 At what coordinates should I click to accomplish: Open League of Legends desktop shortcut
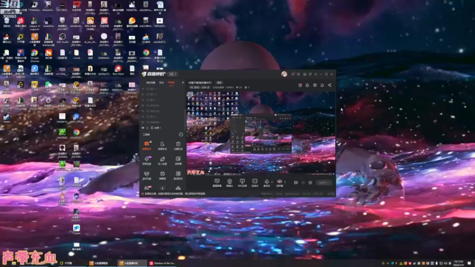point(34,23)
